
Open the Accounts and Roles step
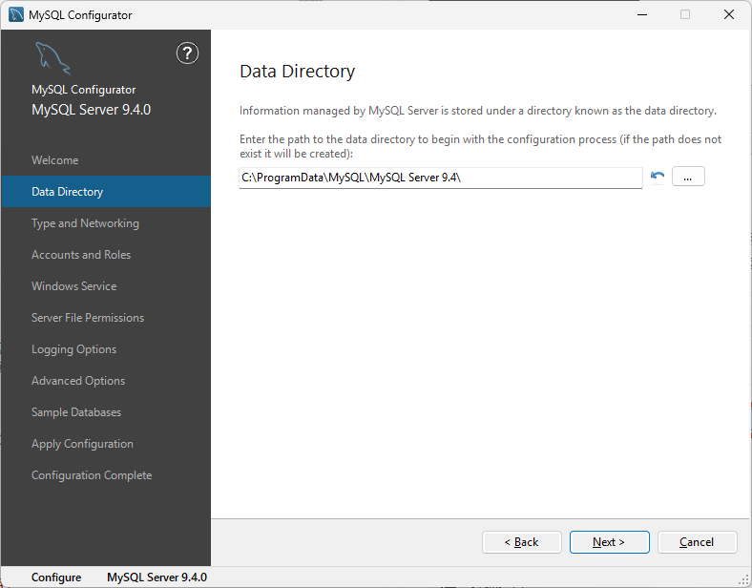81,255
